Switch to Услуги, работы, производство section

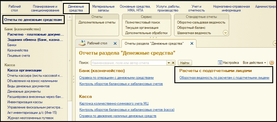click(x=168, y=9)
